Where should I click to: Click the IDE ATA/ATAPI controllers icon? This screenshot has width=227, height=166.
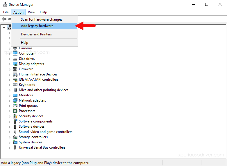[15, 80]
